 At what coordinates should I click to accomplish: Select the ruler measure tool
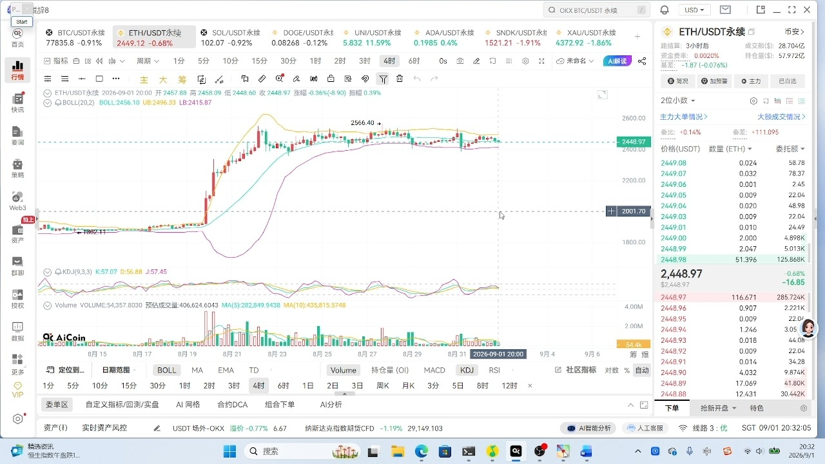262,79
